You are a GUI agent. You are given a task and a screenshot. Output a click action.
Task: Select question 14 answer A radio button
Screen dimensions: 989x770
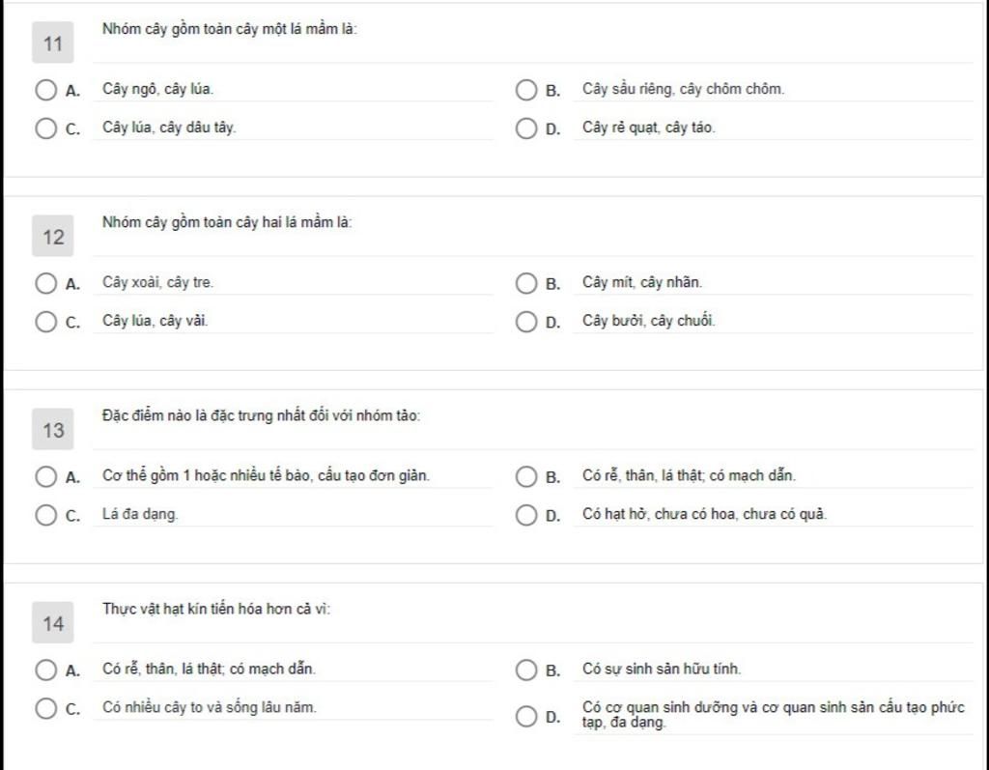pos(45,670)
